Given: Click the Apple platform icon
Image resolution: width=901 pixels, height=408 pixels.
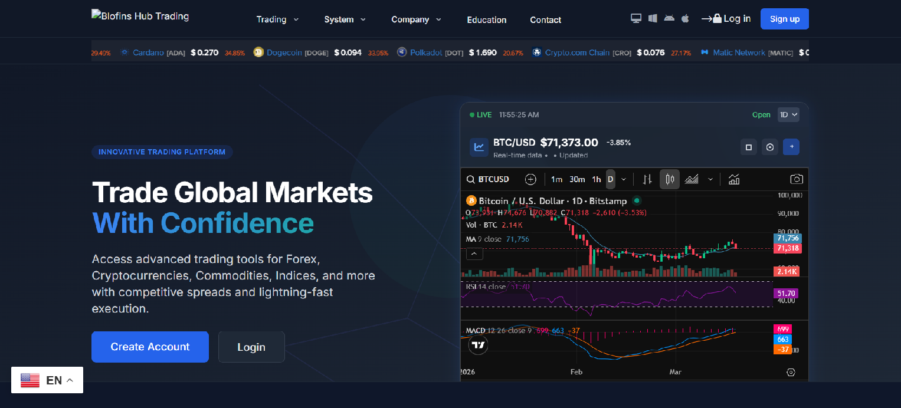Looking at the screenshot, I should pos(685,18).
